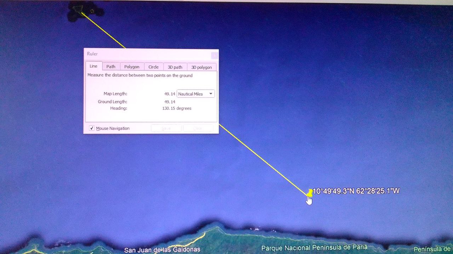
Task: Close the Ruler dialog window
Action: [x=214, y=55]
